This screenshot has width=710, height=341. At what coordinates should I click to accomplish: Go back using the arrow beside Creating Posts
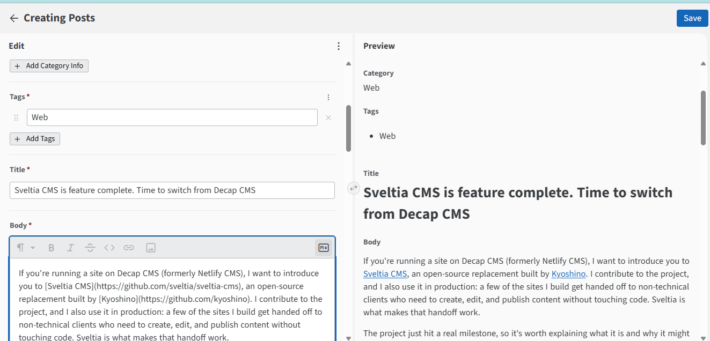pos(14,18)
